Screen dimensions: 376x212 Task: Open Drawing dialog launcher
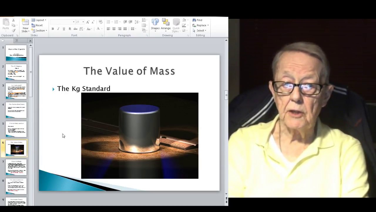point(188,35)
